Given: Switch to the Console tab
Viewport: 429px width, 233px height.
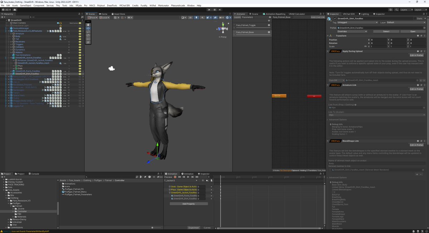Looking at the screenshot, I should pos(34,174).
